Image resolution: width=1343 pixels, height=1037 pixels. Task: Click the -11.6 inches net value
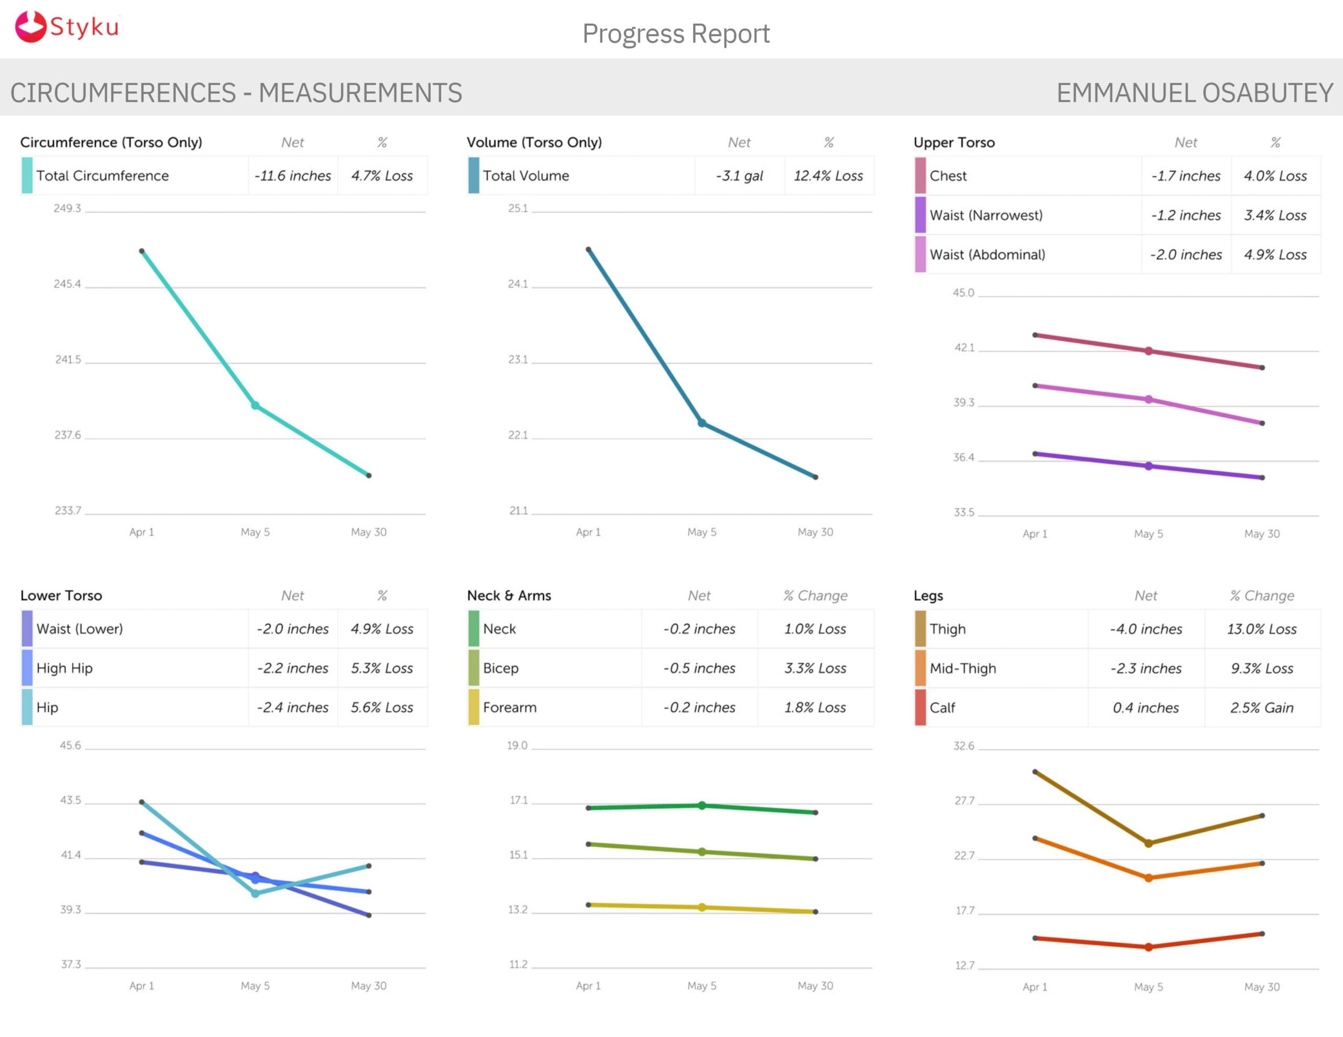tap(293, 176)
